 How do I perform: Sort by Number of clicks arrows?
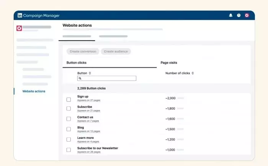193,73
